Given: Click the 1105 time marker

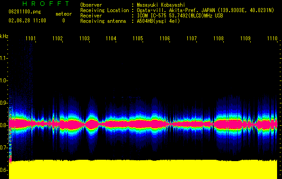Looking at the screenshot, I should pos(138,38).
